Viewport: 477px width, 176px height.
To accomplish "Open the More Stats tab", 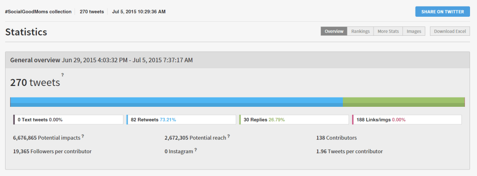I will pyautogui.click(x=388, y=31).
